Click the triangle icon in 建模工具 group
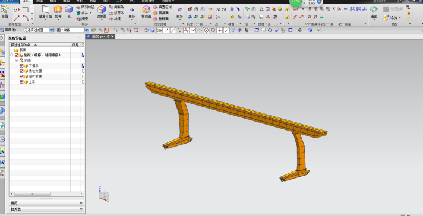 point(261,9)
